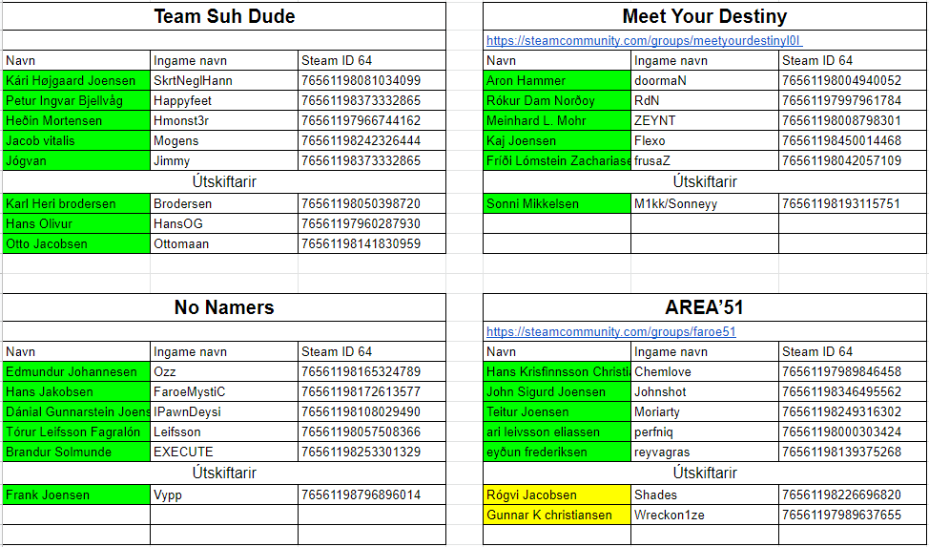Click the Dánial Gunnarstein Joensen cell
Image resolution: width=929 pixels, height=547 pixels.
pos(76,412)
